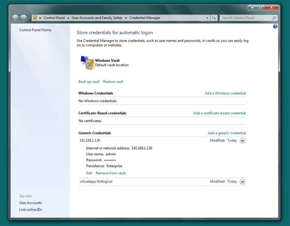Viewport: 290px width, 226px height.
Task: Add a Windows credential
Action: (225, 93)
